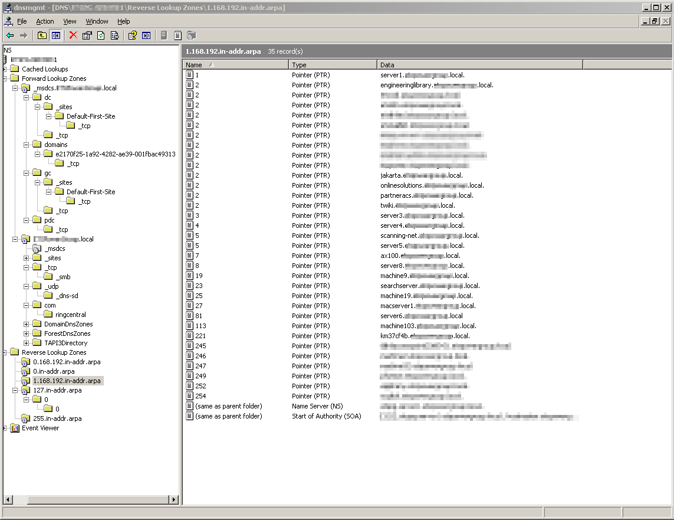Open the Action menu

(x=45, y=21)
